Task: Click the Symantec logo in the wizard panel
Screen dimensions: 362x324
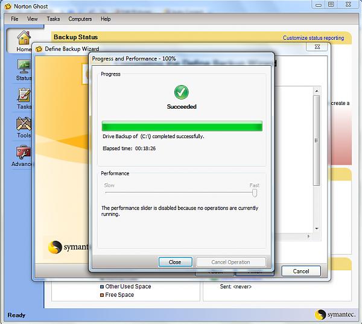Action: [x=68, y=247]
